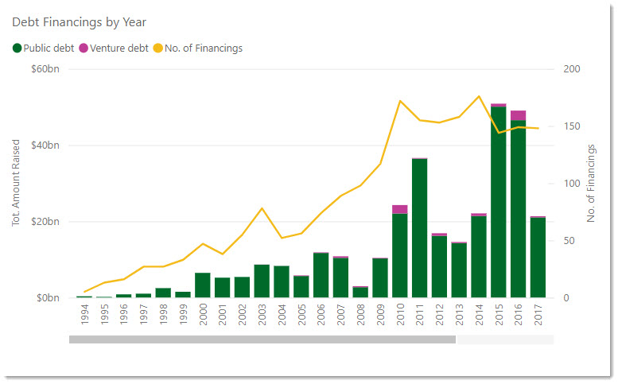Click the horizontal scrollbar thumb below the chart

(262, 339)
